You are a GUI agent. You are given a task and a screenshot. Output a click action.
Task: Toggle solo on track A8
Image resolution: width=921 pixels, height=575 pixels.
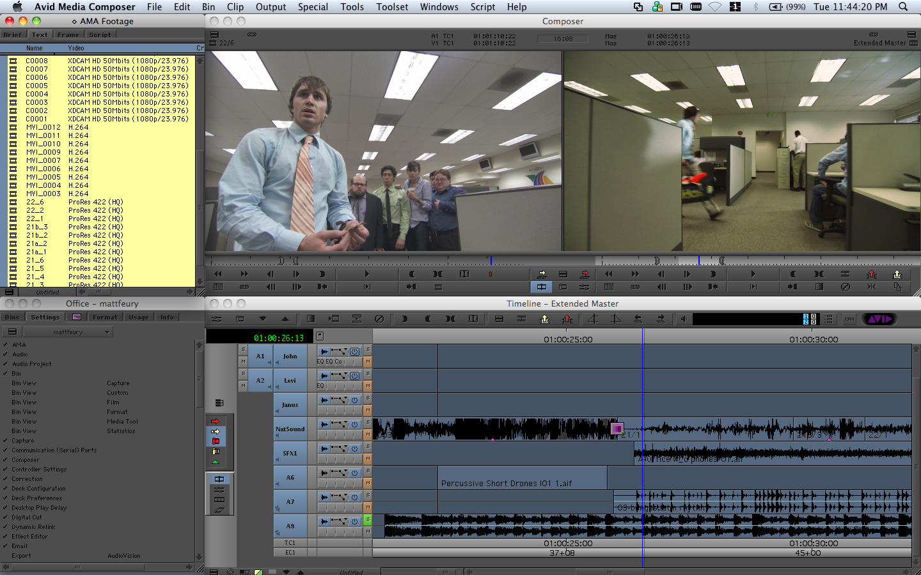(368, 520)
